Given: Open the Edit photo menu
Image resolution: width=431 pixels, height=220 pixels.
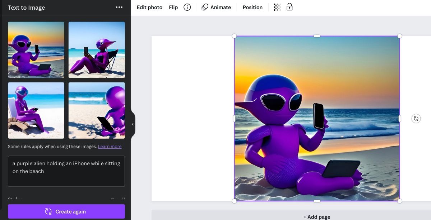Looking at the screenshot, I should coord(149,7).
